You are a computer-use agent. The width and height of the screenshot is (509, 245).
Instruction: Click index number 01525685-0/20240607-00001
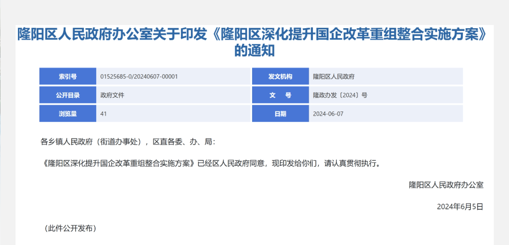[139, 76]
